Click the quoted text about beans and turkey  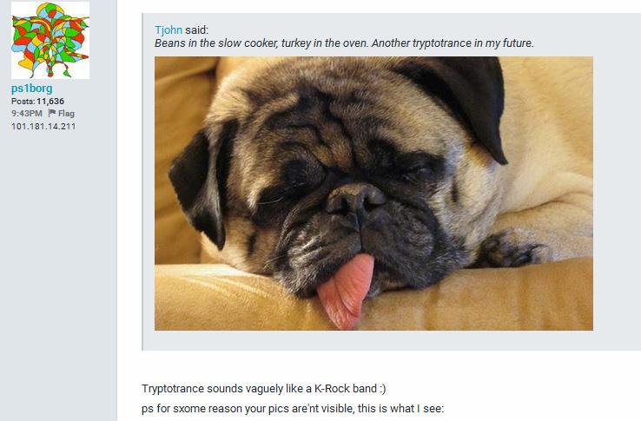pyautogui.click(x=344, y=43)
